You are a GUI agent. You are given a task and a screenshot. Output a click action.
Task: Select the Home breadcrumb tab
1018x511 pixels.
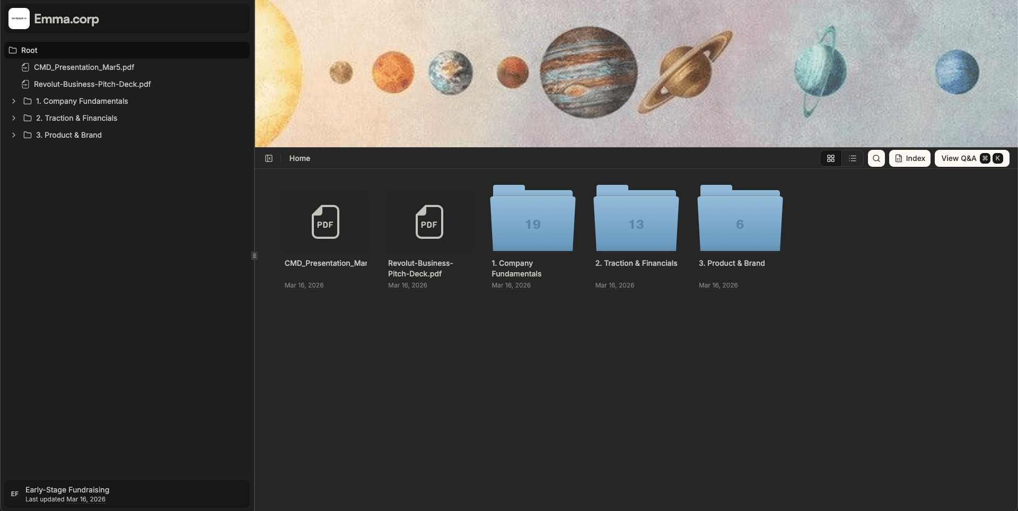pos(300,158)
